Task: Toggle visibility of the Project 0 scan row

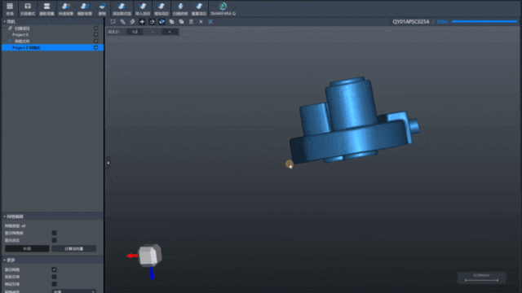Action: pyautogui.click(x=96, y=34)
